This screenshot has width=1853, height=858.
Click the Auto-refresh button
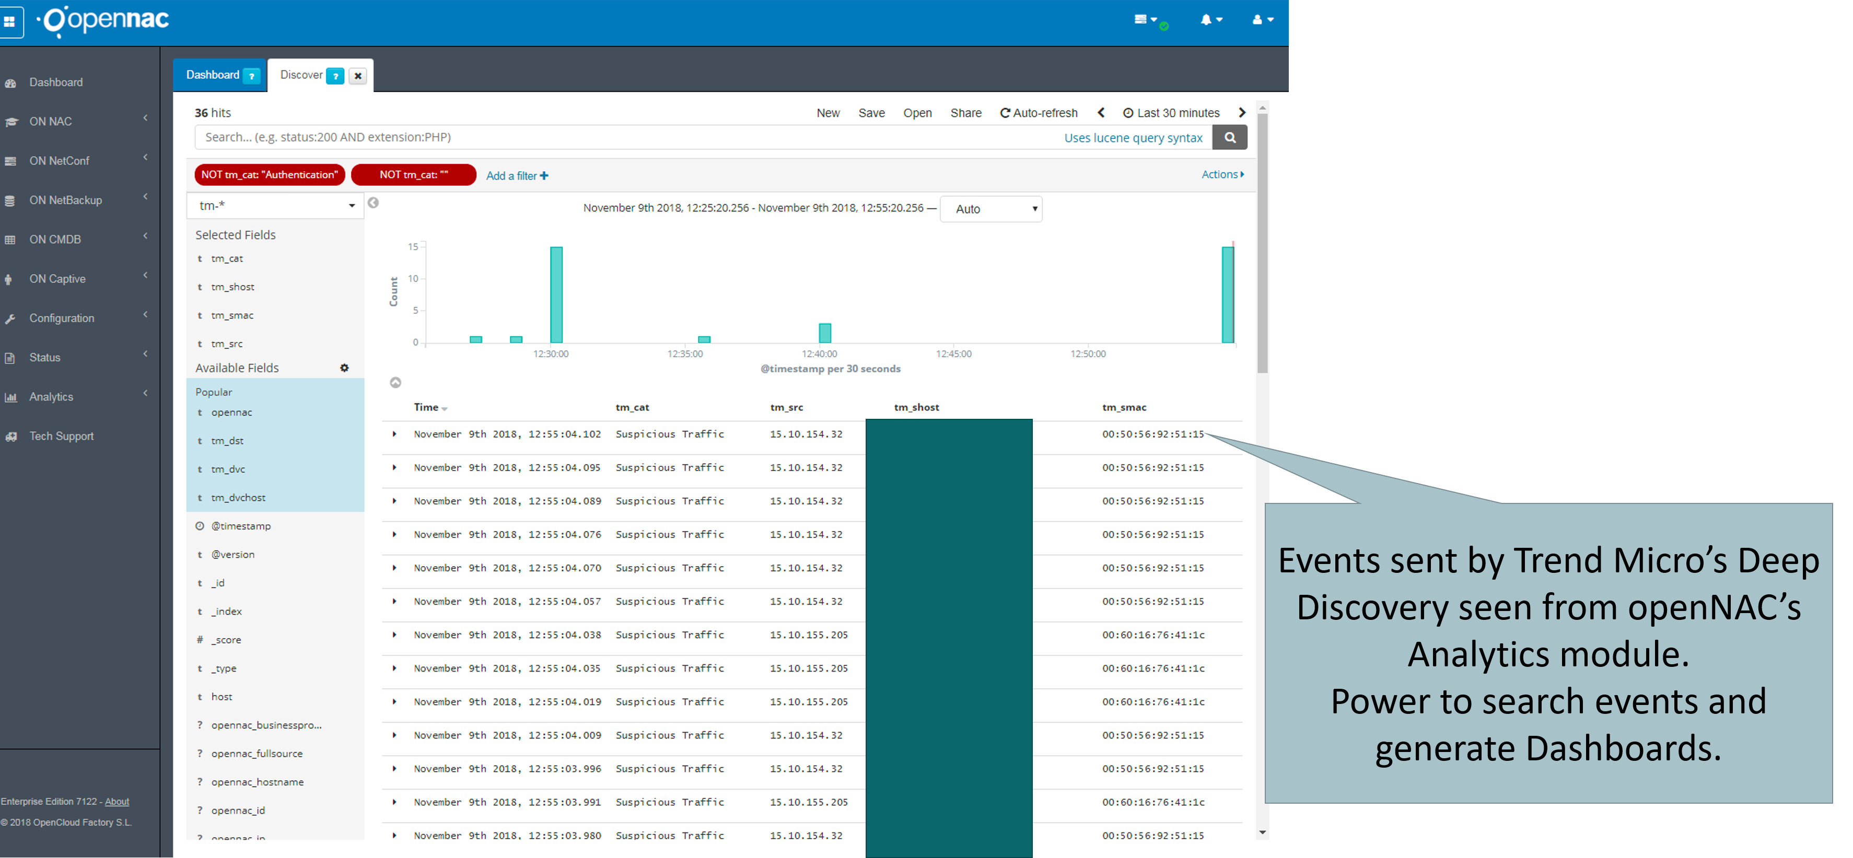click(1039, 113)
